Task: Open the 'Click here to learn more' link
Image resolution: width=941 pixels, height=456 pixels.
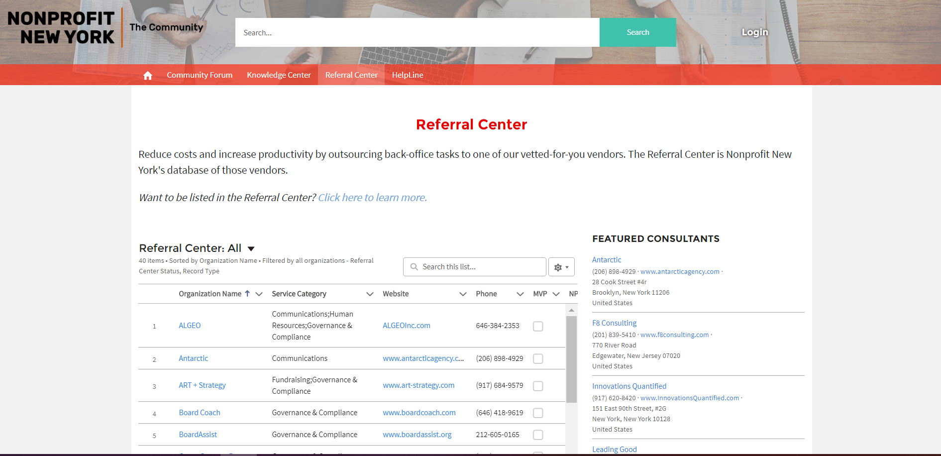Action: coord(372,197)
